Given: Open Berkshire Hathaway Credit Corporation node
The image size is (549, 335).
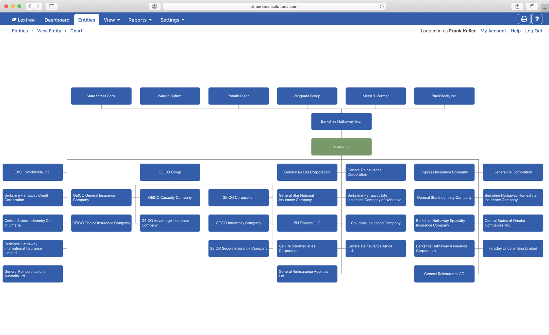Looking at the screenshot, I should coord(33,198).
